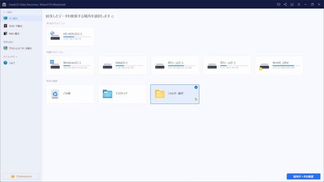Image resolution: width=324 pixels, height=182 pixels.
Task: Open SD card recovery in the sidebar
Action: (x=21, y=26)
